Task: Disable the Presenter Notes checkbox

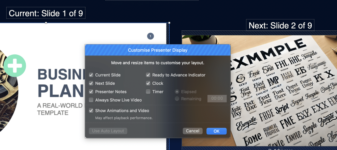Action: [x=91, y=92]
